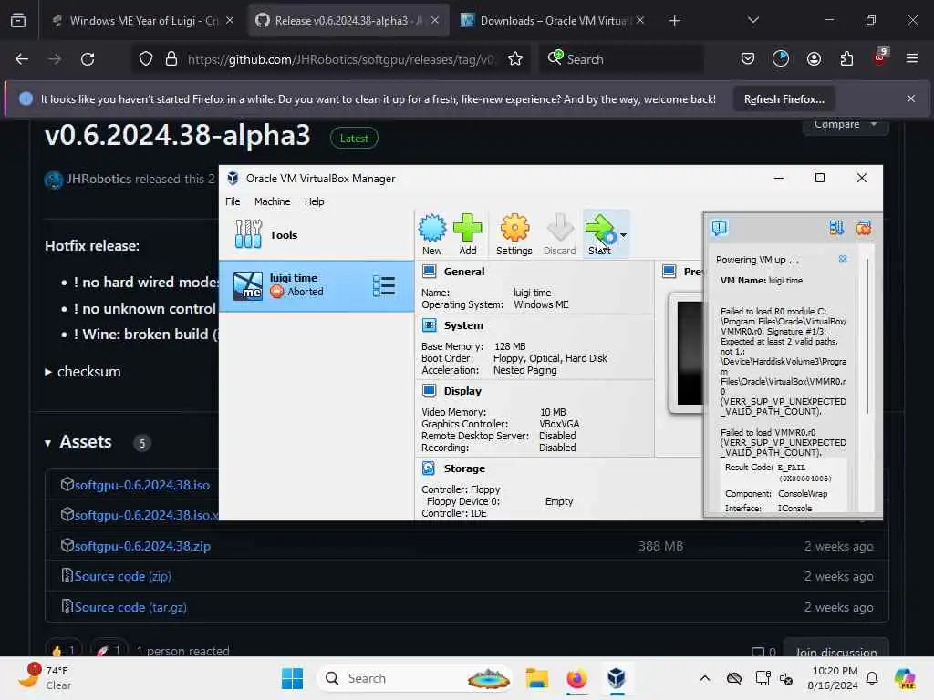Show hidden system tray icons
The width and height of the screenshot is (934, 700).
point(705,678)
